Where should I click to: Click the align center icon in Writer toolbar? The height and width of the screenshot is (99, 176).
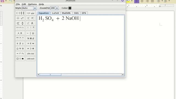pyautogui.click(x=142, y=1)
